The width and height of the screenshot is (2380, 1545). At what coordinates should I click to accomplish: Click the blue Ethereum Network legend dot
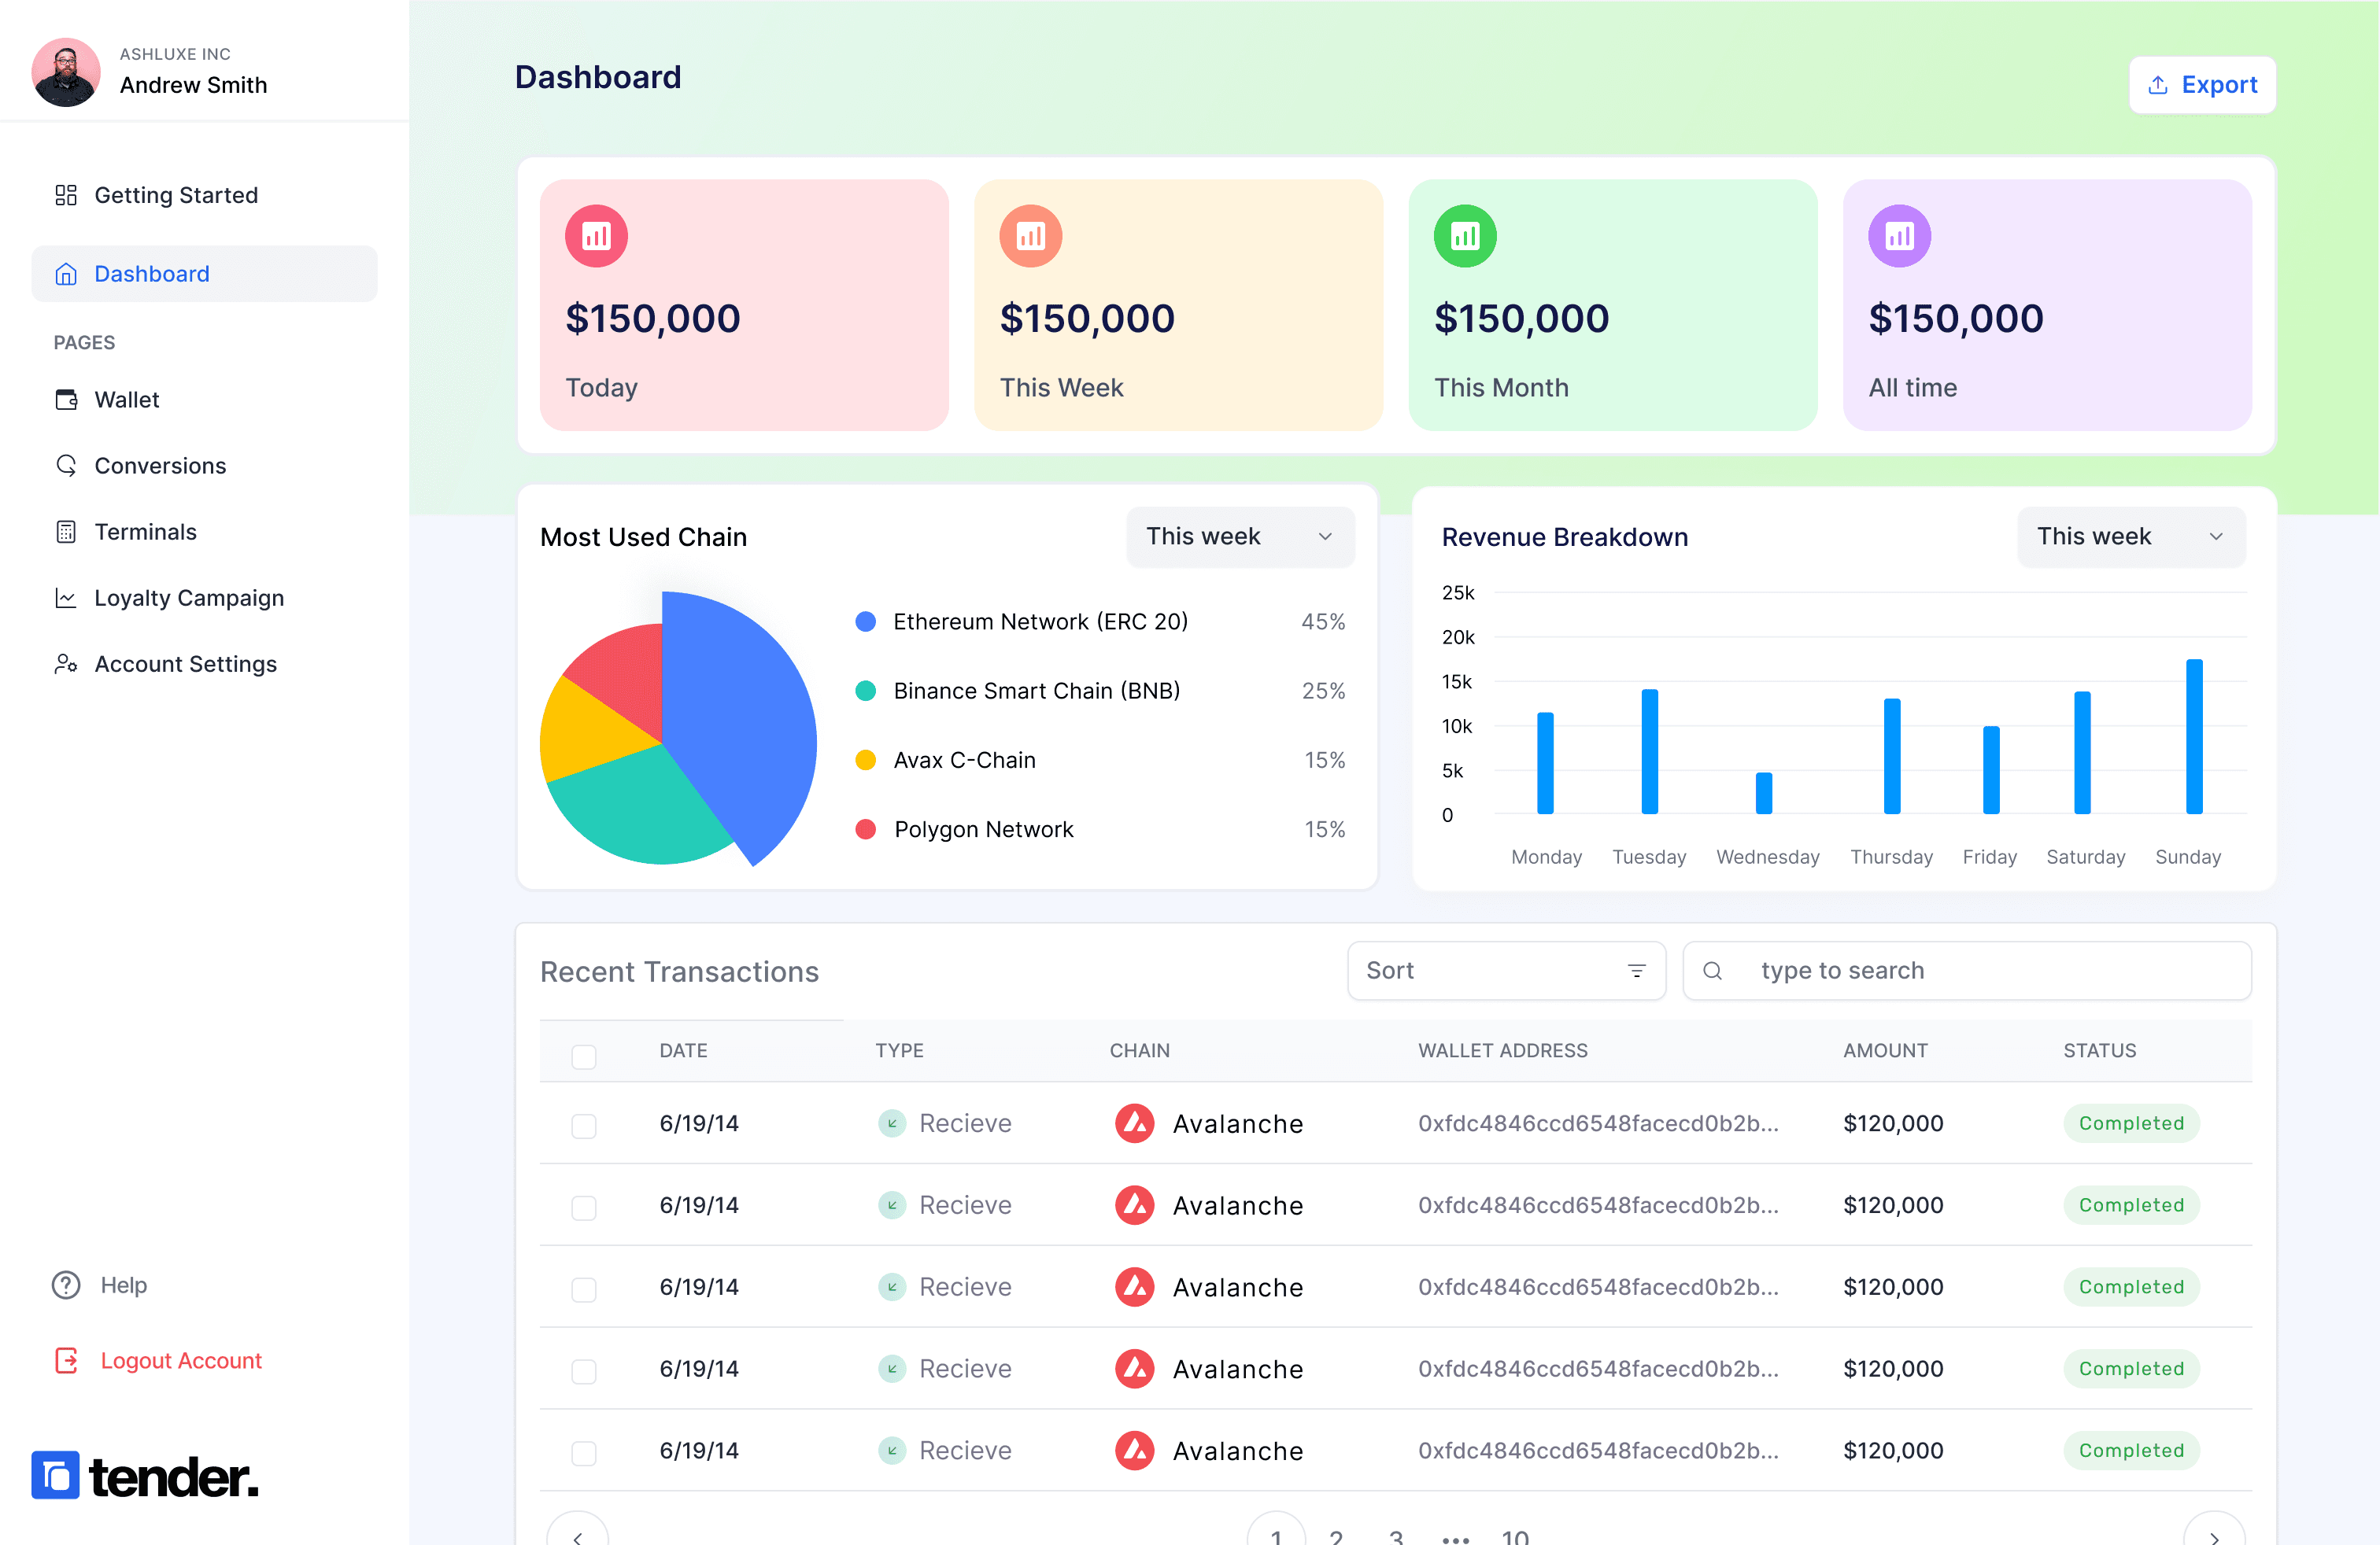[x=866, y=621]
